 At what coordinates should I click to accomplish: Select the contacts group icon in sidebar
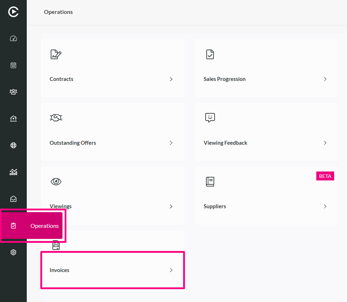[x=13, y=92]
